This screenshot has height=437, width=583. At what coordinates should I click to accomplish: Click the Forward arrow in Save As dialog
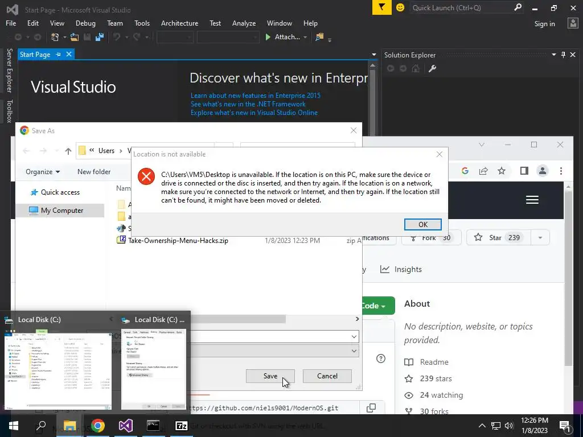43,151
